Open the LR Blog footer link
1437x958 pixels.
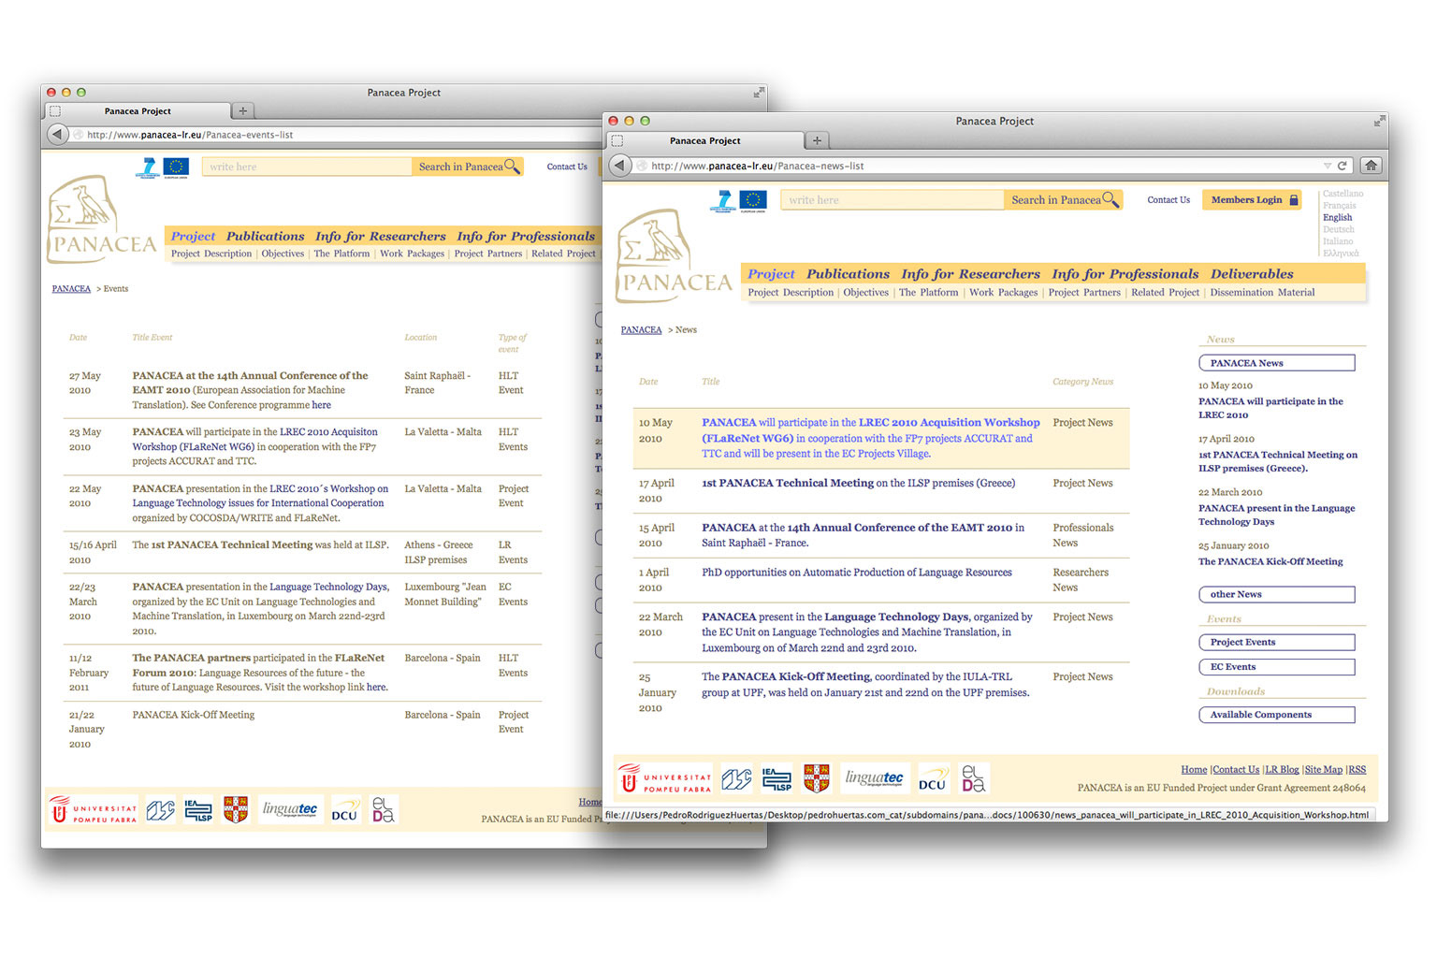point(1282,770)
